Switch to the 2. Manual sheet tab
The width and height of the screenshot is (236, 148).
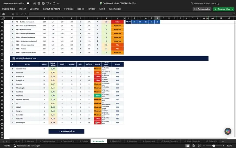click(x=30, y=141)
